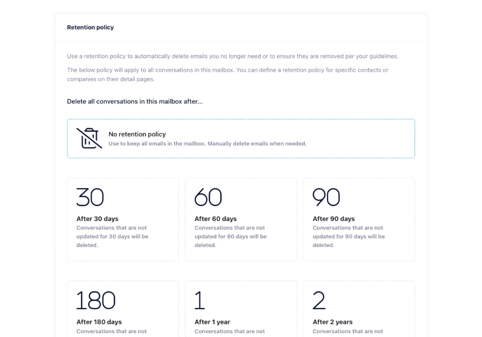482x337 pixels.
Task: Click the 60 days deletion description text
Action: pyautogui.click(x=230, y=236)
